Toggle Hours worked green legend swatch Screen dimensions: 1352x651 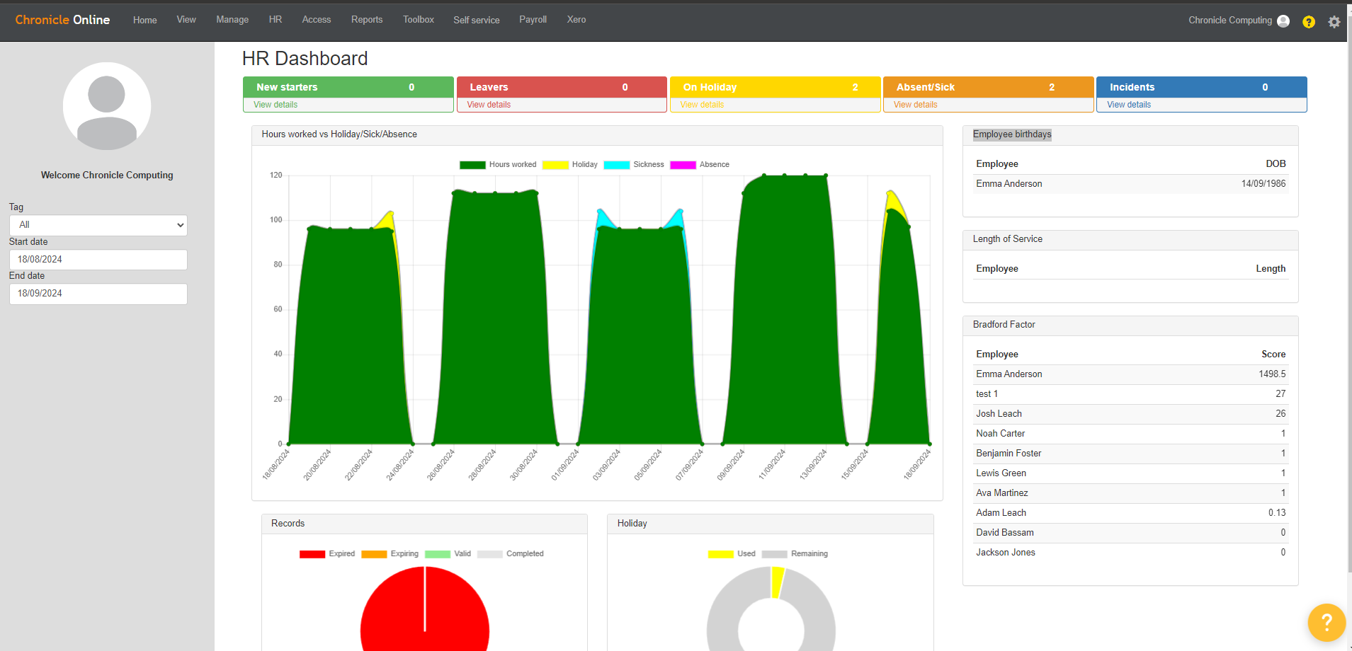(472, 165)
